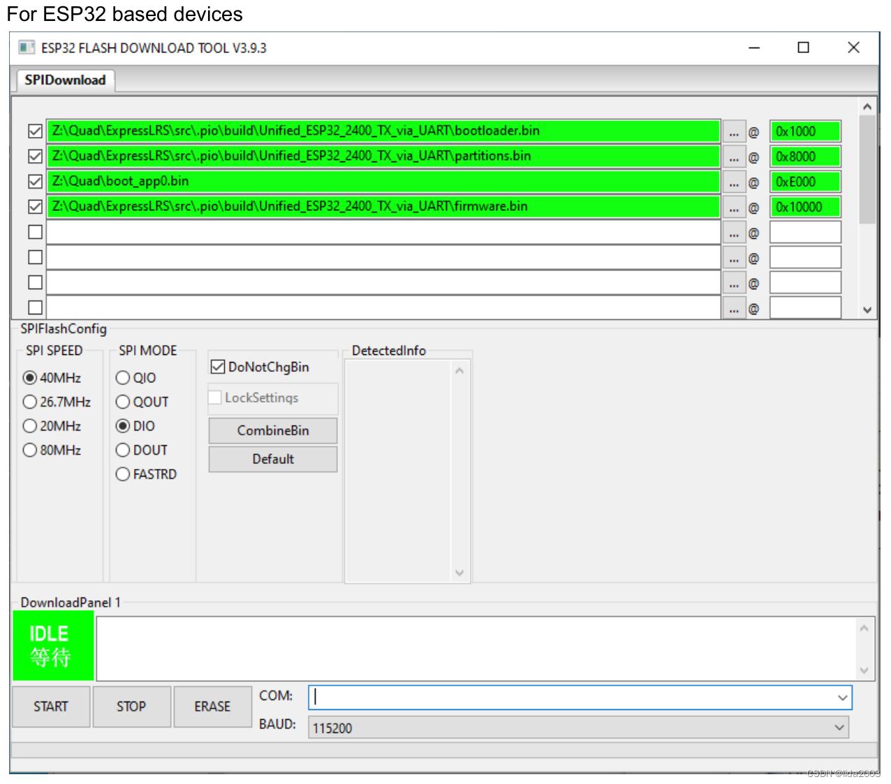Click the partitions.bin file path field
Viewport: 891px width, 784px height.
pyautogui.click(x=383, y=156)
